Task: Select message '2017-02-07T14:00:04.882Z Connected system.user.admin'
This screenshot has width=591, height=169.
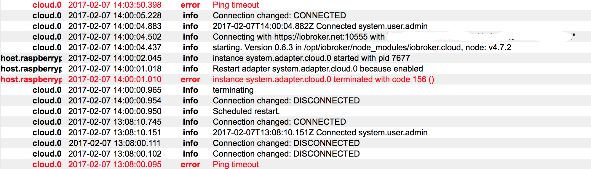Action: point(320,26)
